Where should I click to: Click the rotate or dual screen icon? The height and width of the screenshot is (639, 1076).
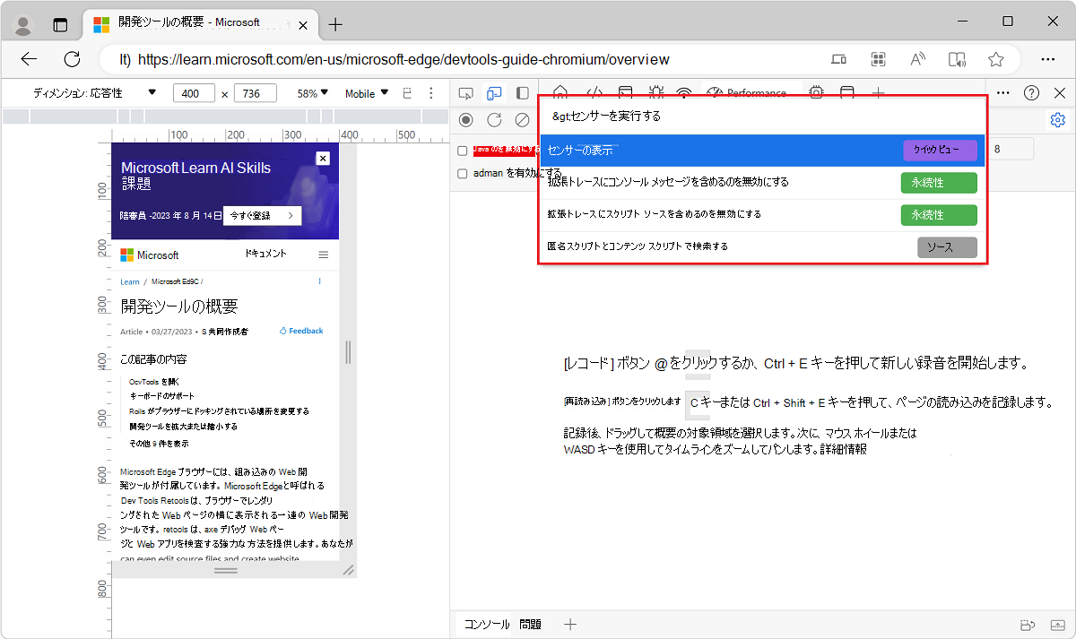[x=408, y=93]
